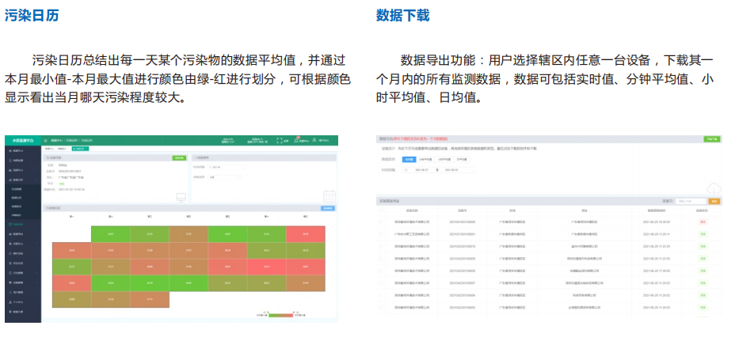Click the highlighted green item in the dark sidebar
The height and width of the screenshot is (337, 739).
[23, 225]
